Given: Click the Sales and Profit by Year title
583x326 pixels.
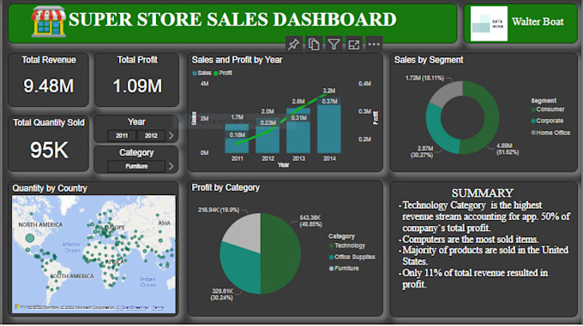Looking at the screenshot, I should (237, 60).
